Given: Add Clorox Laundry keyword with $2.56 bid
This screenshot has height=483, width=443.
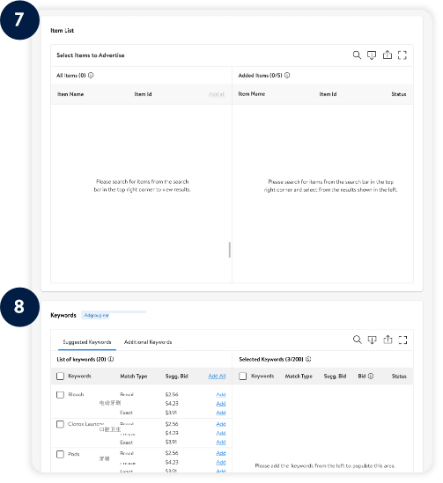Looking at the screenshot, I should [x=221, y=424].
